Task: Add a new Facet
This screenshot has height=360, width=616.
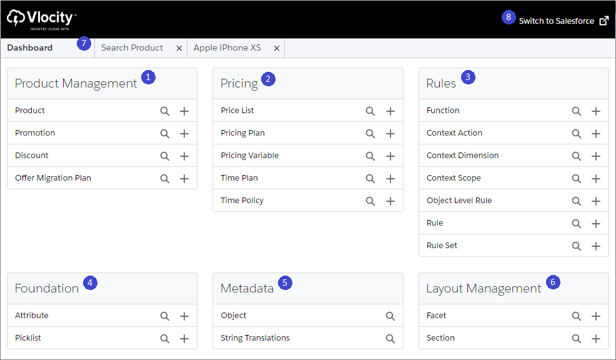Action: point(596,316)
